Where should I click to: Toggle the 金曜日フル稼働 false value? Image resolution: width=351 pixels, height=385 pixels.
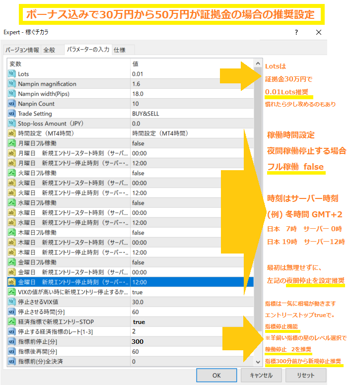pyautogui.click(x=138, y=262)
